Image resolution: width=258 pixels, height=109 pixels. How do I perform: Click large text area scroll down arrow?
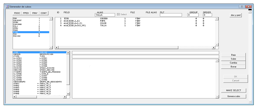point(217,97)
